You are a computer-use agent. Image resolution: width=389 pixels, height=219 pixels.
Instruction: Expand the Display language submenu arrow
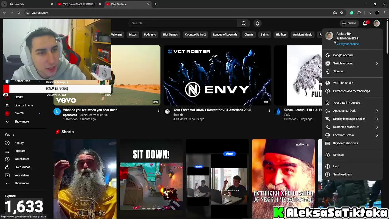(377, 119)
